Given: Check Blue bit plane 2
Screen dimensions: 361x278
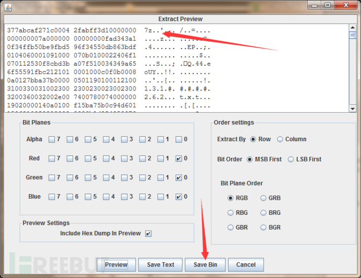Looking at the screenshot, I should [x=142, y=196].
